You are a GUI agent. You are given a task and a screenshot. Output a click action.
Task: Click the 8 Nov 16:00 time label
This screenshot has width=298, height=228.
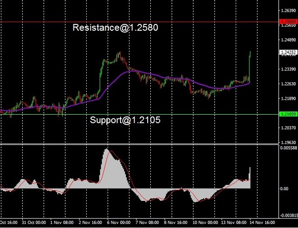pyautogui.click(x=176, y=223)
